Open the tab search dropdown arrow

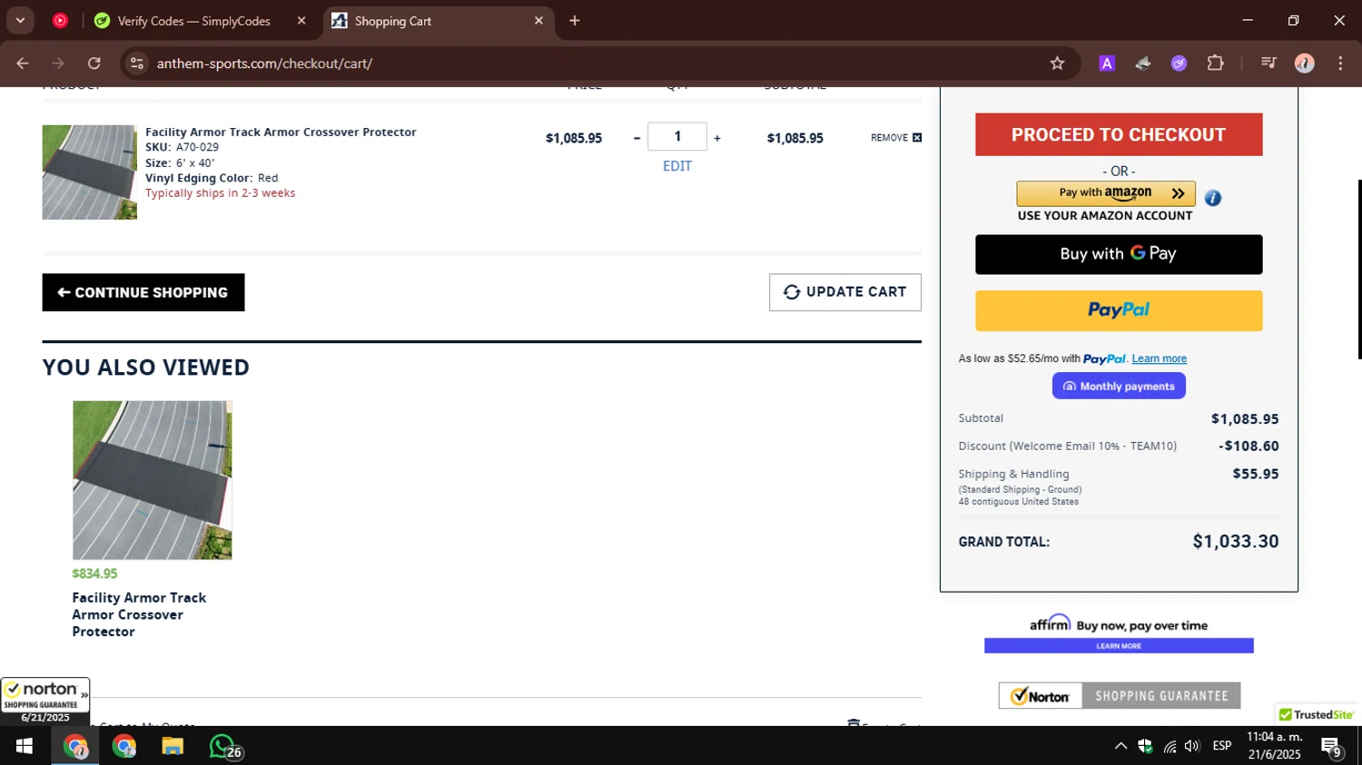tap(20, 20)
